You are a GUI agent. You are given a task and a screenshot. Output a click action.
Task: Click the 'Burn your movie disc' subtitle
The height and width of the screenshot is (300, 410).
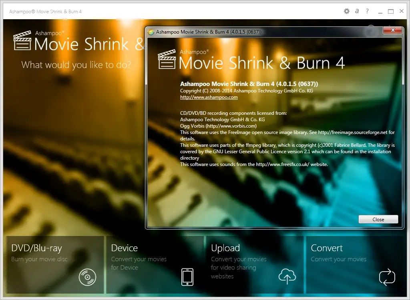click(x=39, y=259)
